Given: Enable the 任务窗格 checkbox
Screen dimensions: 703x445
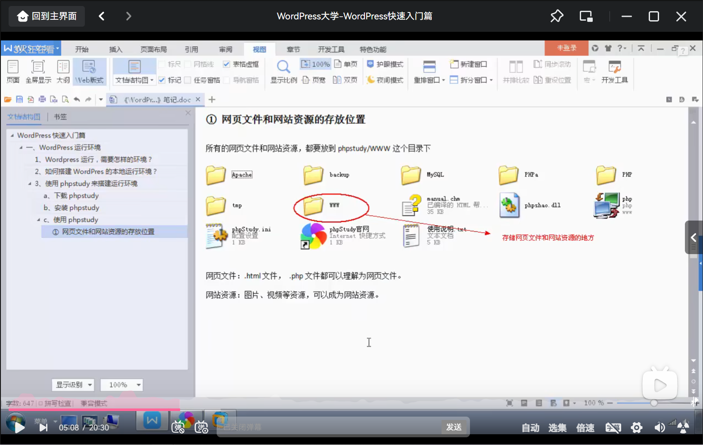Looking at the screenshot, I should click(188, 80).
